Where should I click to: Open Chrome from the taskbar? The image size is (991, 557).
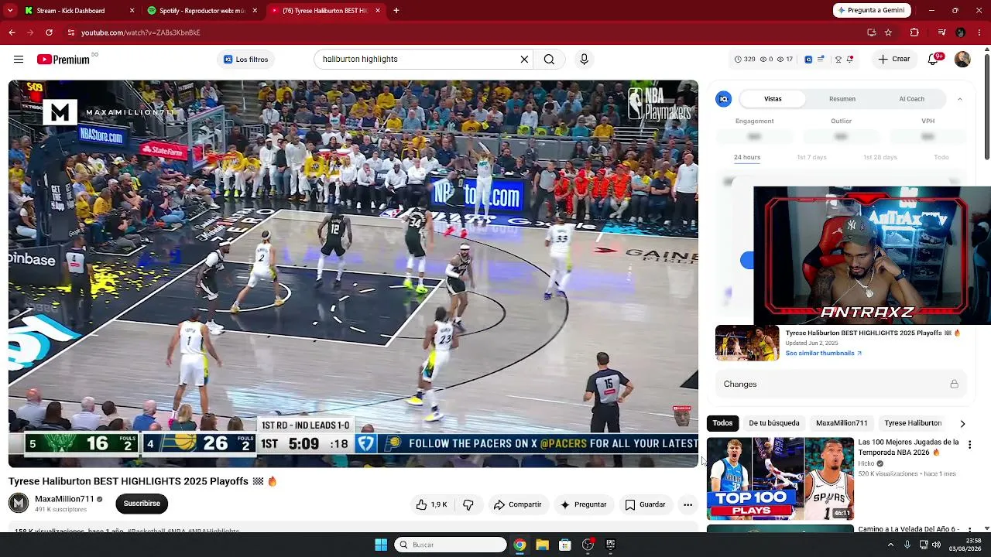click(x=520, y=545)
